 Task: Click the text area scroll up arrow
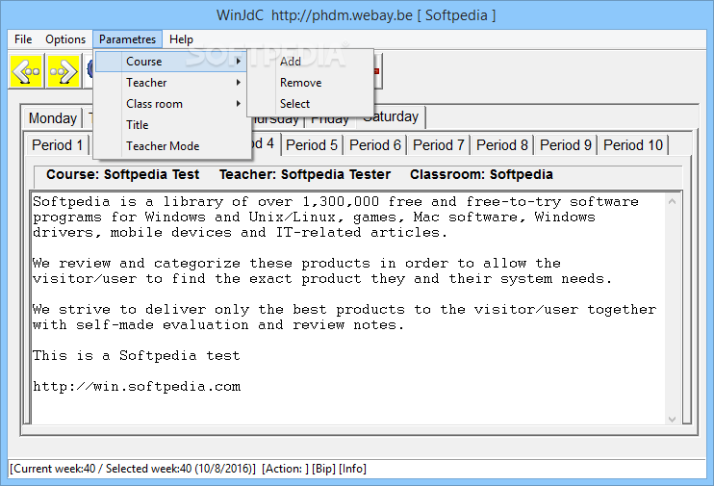[672, 201]
